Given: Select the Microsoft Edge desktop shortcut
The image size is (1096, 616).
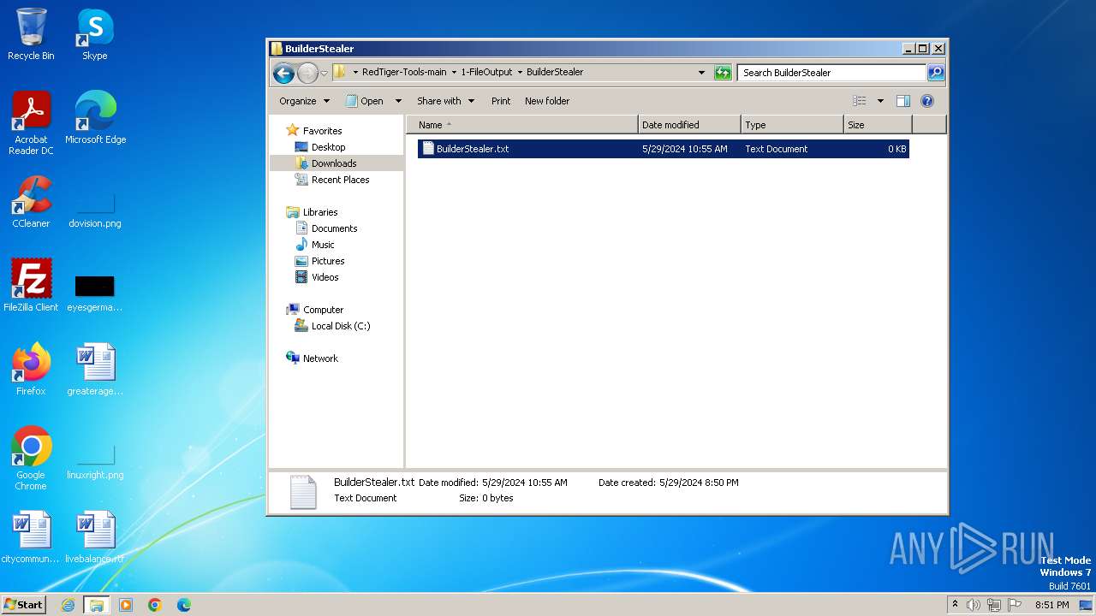Looking at the screenshot, I should point(95,118).
